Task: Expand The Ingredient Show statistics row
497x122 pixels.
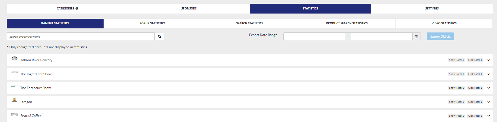Action: click(489, 74)
